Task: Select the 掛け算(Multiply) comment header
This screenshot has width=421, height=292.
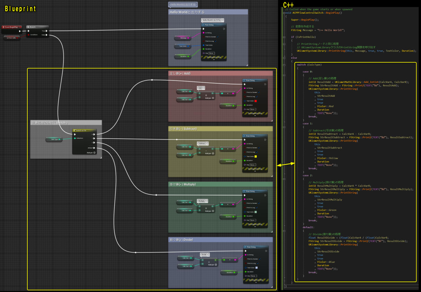Action: point(210,185)
